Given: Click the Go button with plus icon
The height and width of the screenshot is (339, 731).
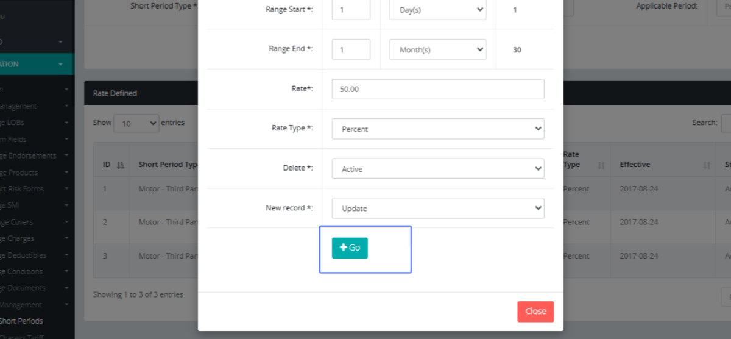Looking at the screenshot, I should coord(350,248).
